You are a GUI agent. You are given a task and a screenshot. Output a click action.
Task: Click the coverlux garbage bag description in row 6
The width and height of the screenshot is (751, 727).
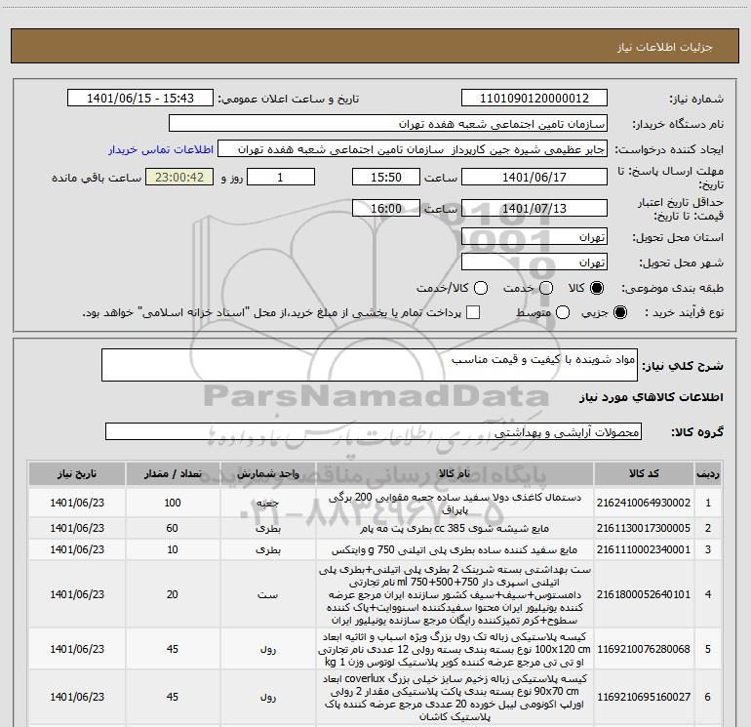[x=455, y=698]
